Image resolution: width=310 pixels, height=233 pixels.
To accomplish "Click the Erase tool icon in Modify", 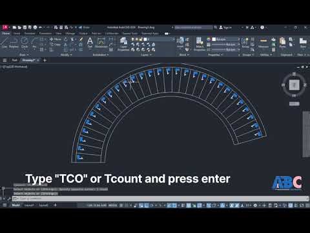I will (81, 39).
